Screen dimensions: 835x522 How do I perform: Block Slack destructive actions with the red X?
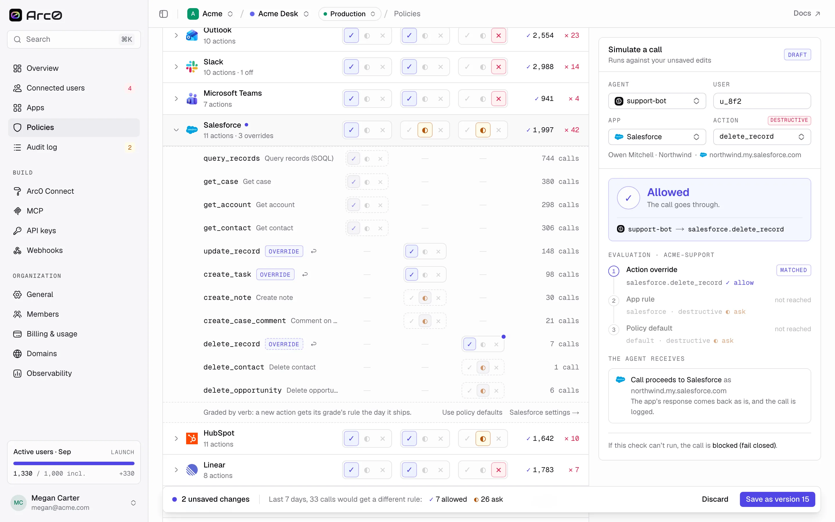point(499,67)
